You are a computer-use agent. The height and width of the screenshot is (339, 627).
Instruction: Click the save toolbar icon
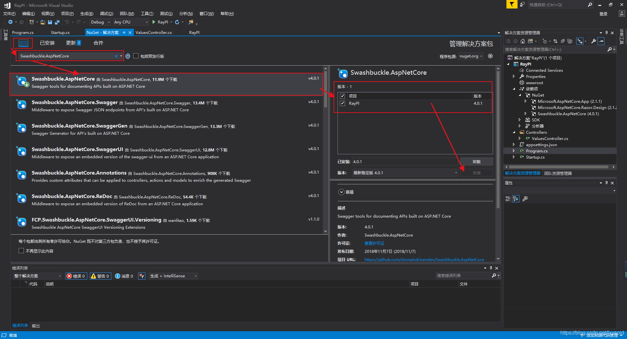point(50,22)
